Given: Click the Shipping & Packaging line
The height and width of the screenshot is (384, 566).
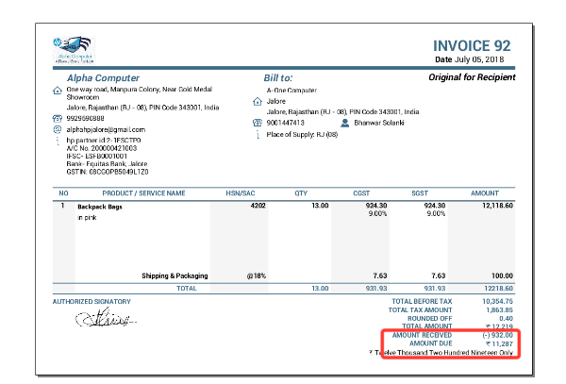Looking at the screenshot, I should point(175,275).
